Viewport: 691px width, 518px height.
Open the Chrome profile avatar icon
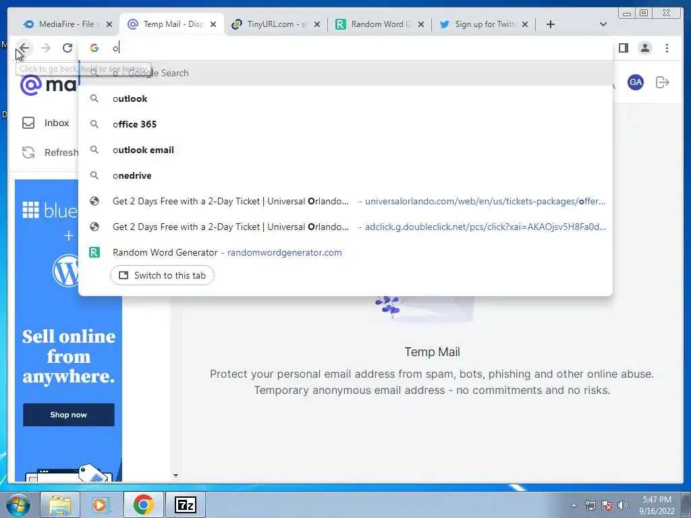coord(644,48)
